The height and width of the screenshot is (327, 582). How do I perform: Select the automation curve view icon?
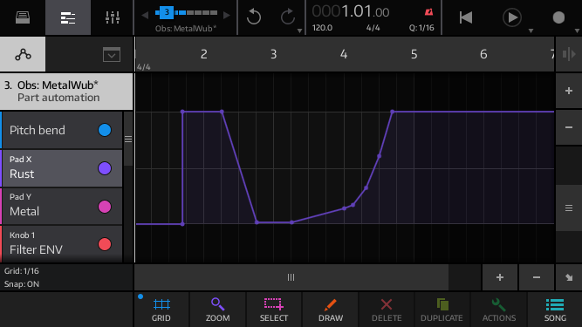point(23,54)
